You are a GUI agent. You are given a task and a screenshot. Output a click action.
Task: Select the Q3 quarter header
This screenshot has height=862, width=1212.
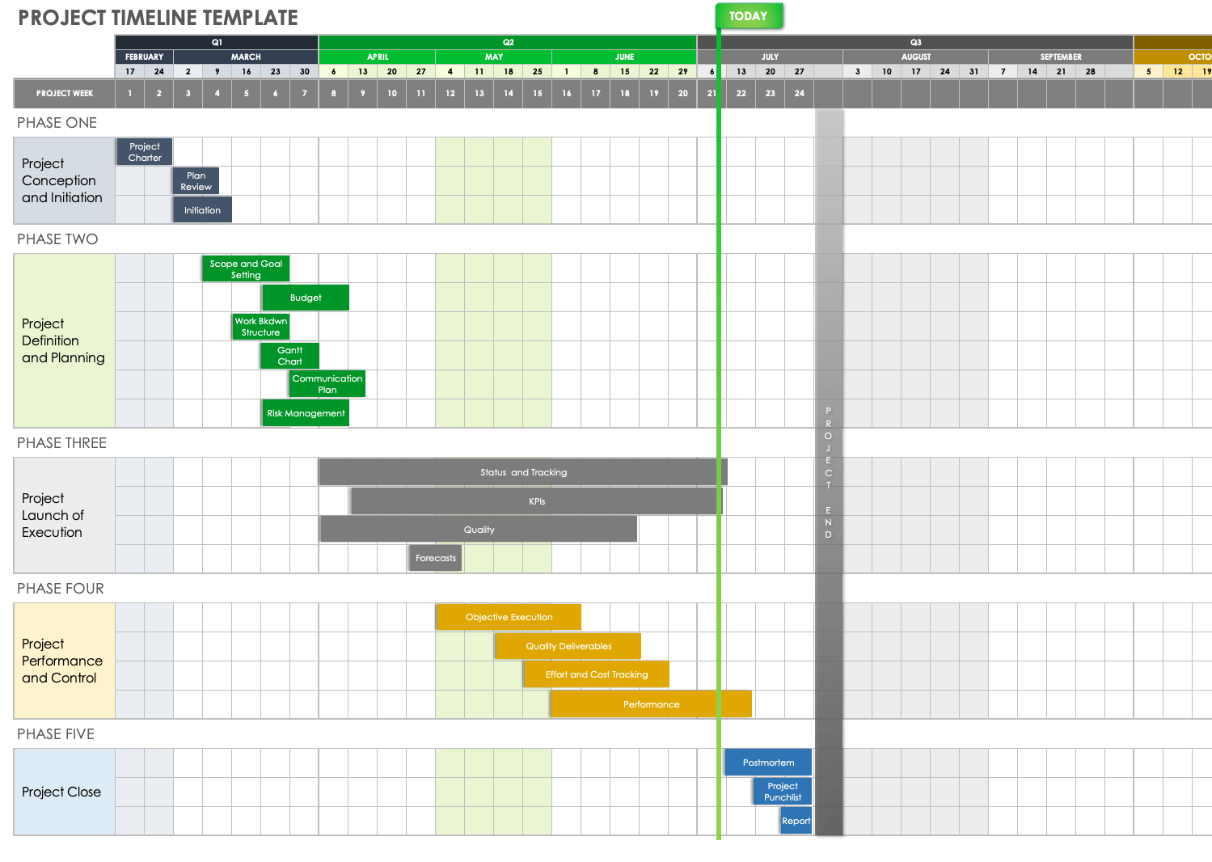[x=915, y=42]
